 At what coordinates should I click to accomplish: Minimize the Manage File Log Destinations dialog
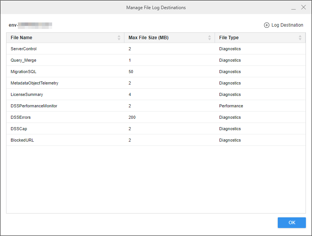293,8
